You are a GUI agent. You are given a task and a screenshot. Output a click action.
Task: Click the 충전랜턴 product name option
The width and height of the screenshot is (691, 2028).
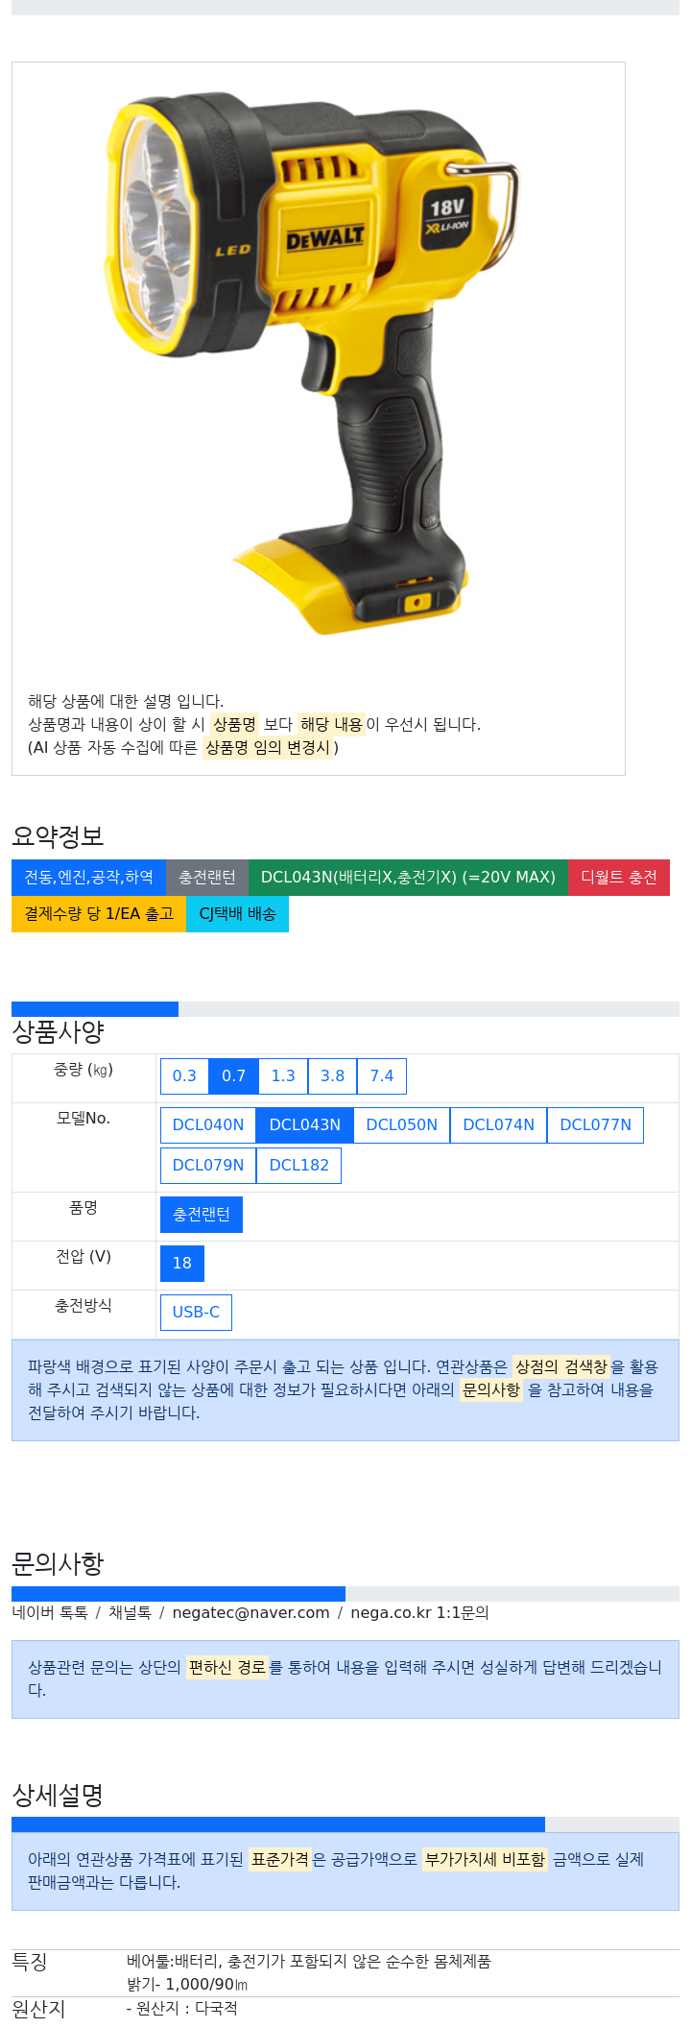(202, 1215)
